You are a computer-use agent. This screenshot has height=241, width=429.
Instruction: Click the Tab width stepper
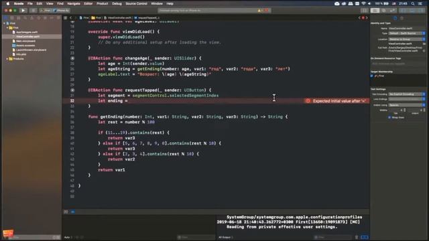(x=405, y=110)
